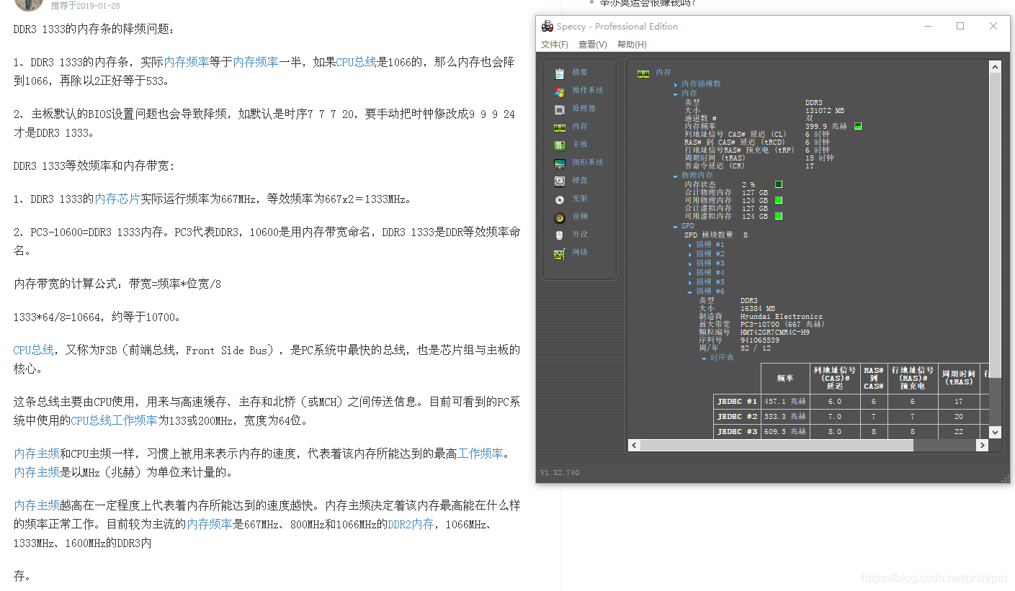Click the manufacturer value Hyundai Electronics
Screen dimensions: 1015x591
(782, 317)
